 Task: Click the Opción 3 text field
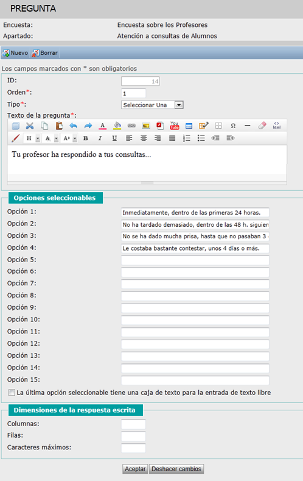point(195,237)
